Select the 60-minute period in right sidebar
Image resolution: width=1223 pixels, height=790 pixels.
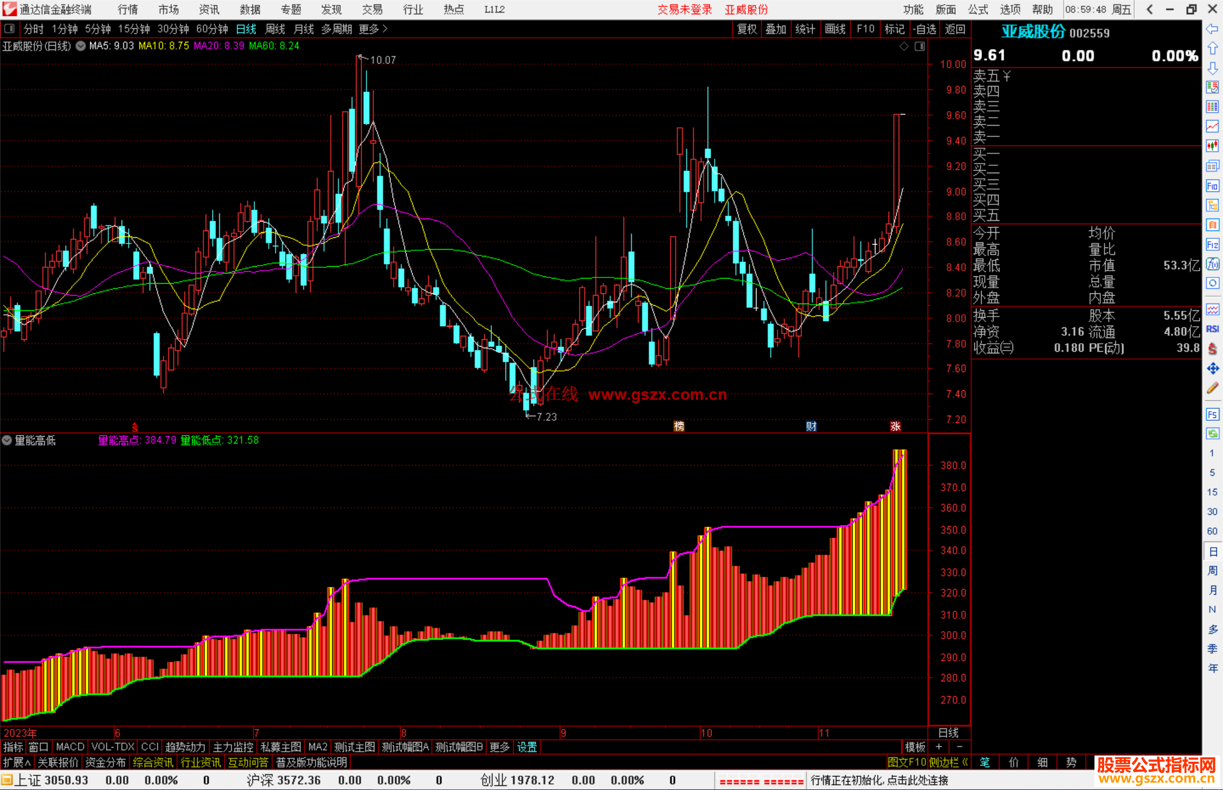[1212, 531]
